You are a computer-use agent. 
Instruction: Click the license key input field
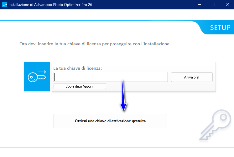(x=110, y=77)
